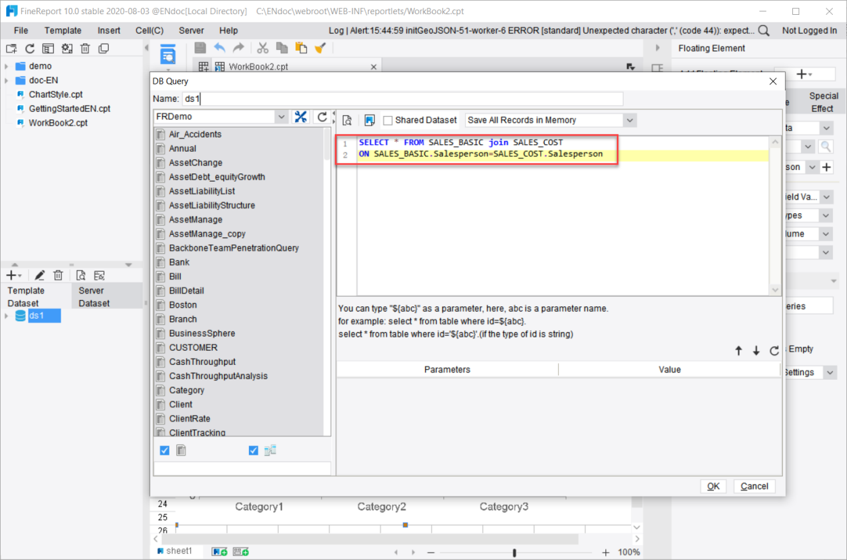Screen dimensions: 847x560
Task: Delete the dataset with the trash icon
Action: (x=59, y=275)
